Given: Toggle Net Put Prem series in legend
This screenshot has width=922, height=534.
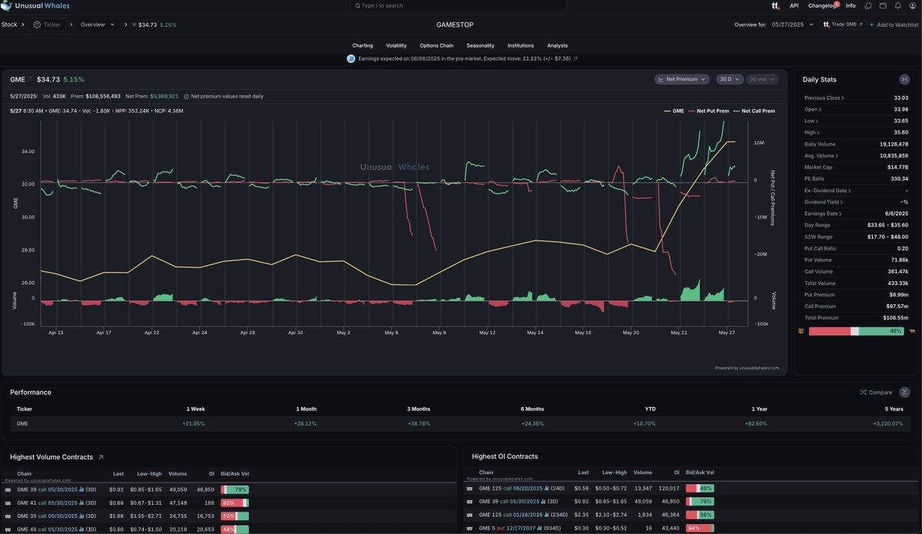Looking at the screenshot, I should click(709, 111).
